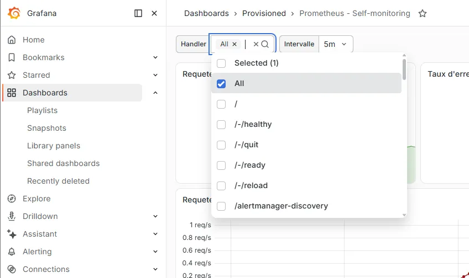Expand the Drilldown section chevron
Image resolution: width=469 pixels, height=278 pixels.
pos(155,216)
